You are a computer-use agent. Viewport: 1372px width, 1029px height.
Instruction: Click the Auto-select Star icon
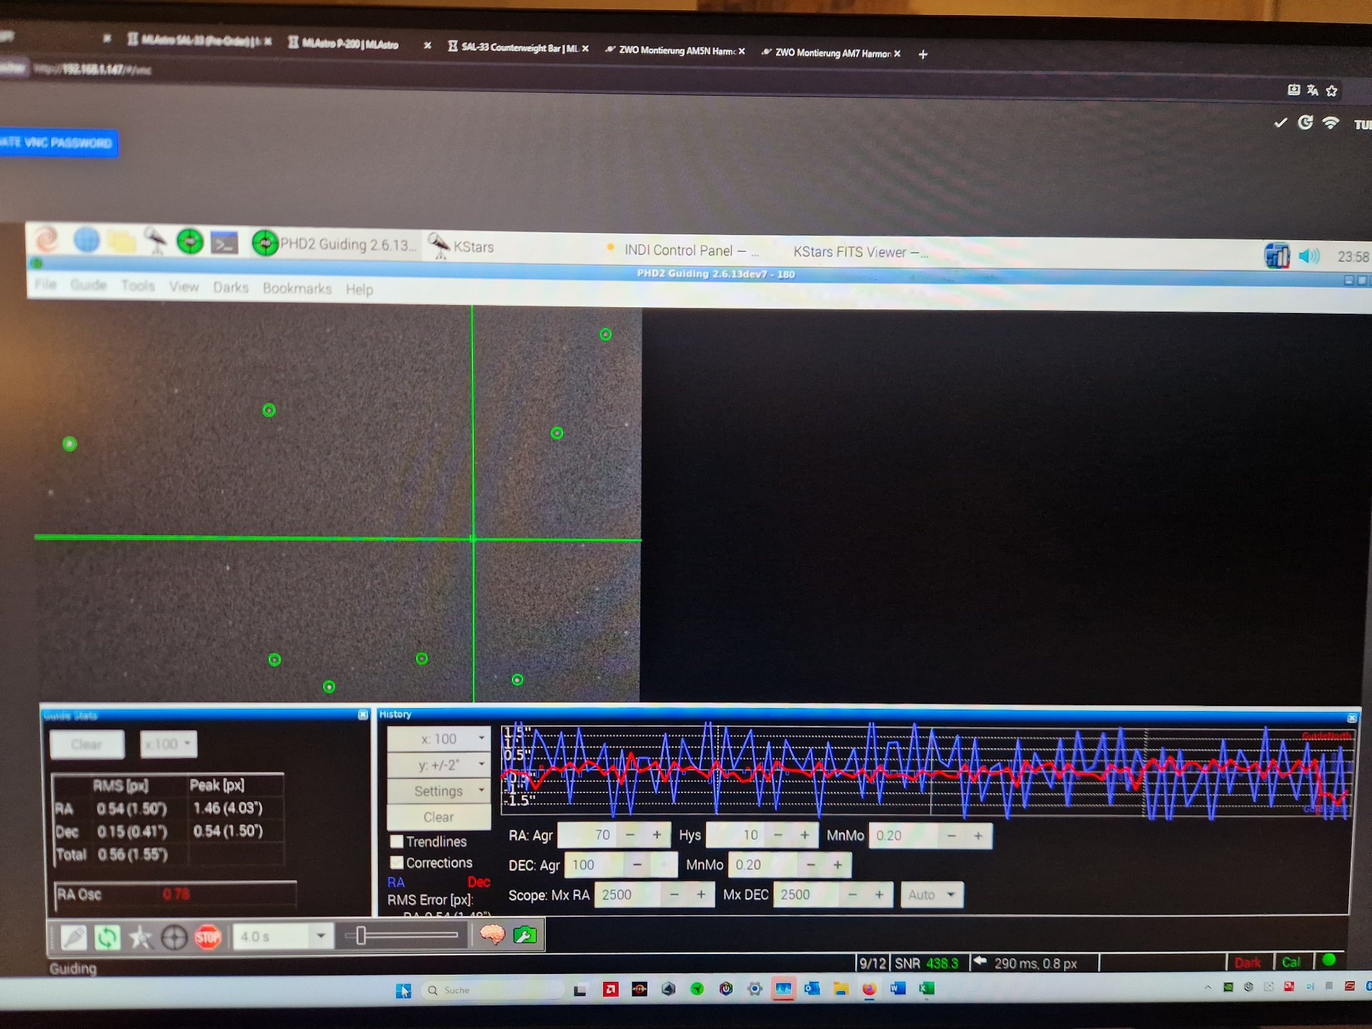[x=141, y=937]
